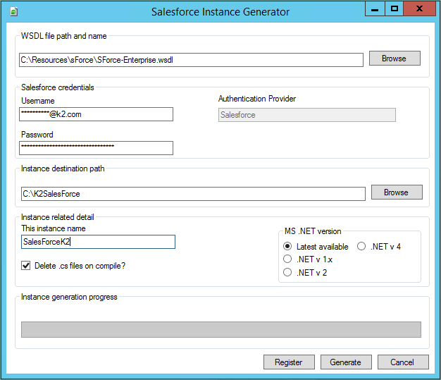441x380 pixels.
Task: Close the Salesforce Instance Generator window
Action: coord(420,9)
